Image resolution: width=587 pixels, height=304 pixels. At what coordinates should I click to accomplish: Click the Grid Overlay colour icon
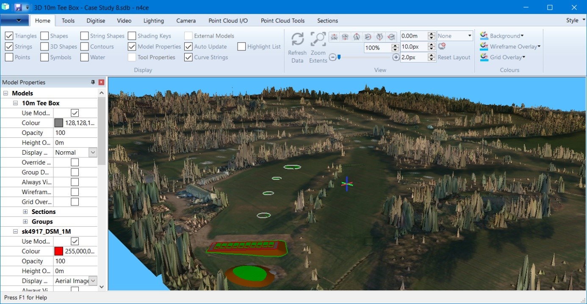point(484,57)
